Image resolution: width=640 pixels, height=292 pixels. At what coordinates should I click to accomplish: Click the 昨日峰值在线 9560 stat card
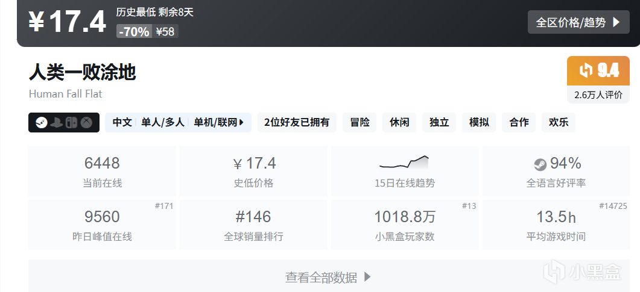tap(102, 225)
